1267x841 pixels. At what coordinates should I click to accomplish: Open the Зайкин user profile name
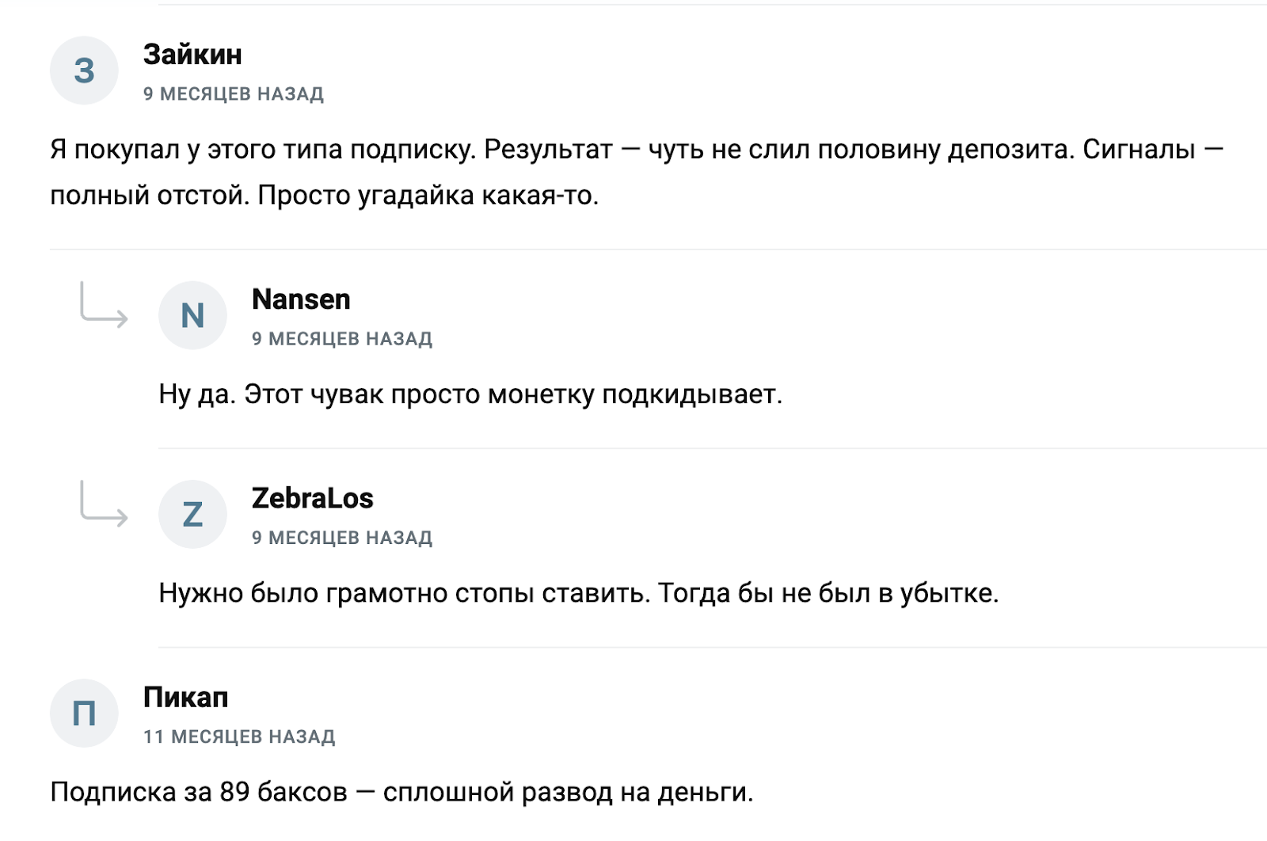coord(192,55)
